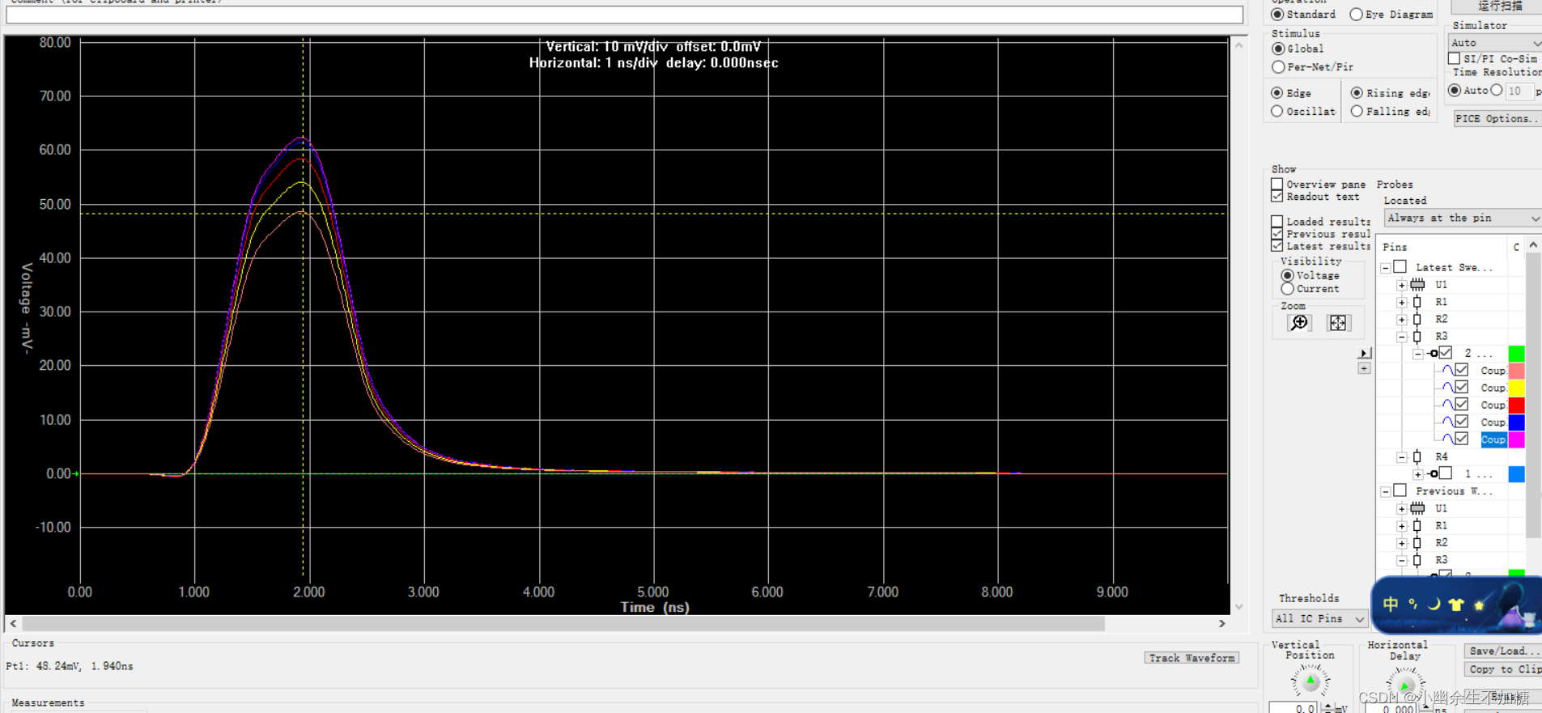This screenshot has width=1542, height=713.
Task: Click the R1 resistor icon under Latest Sweep
Action: pos(1417,302)
